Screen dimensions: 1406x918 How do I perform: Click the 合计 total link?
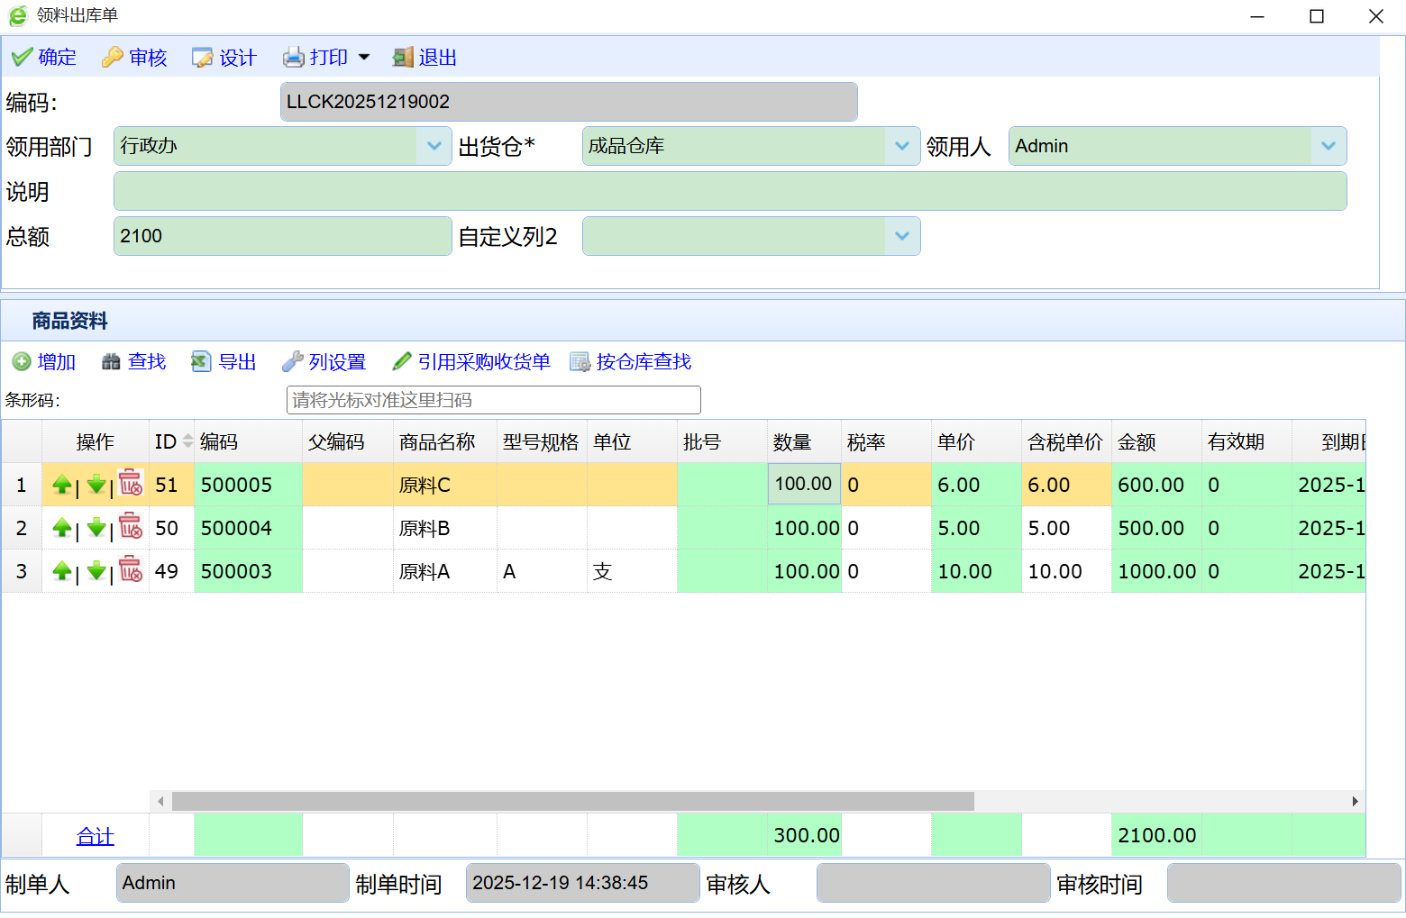point(95,837)
